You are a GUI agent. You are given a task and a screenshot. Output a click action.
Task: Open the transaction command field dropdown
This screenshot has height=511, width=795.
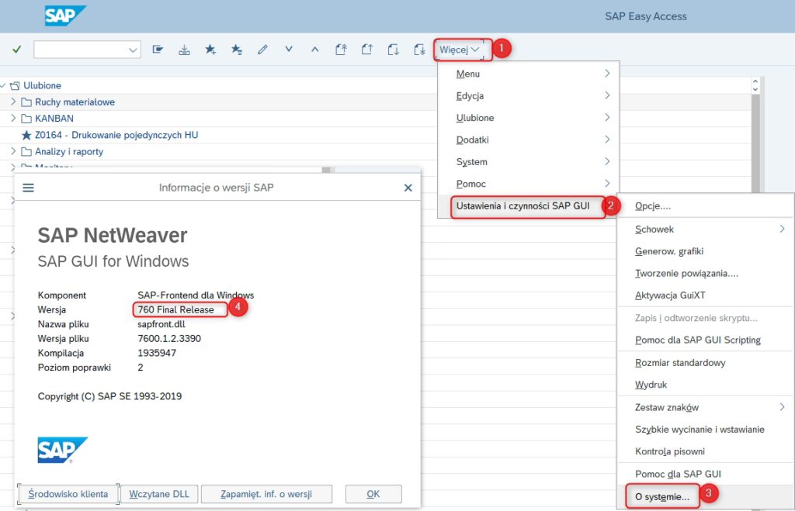132,50
